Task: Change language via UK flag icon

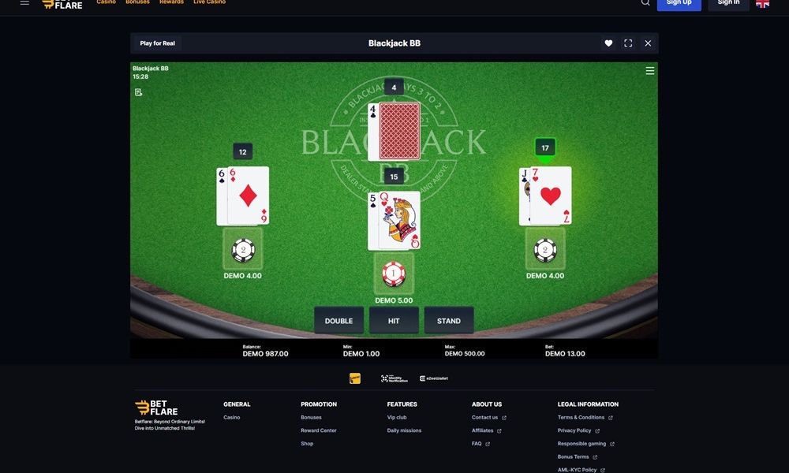Action: pos(762,2)
